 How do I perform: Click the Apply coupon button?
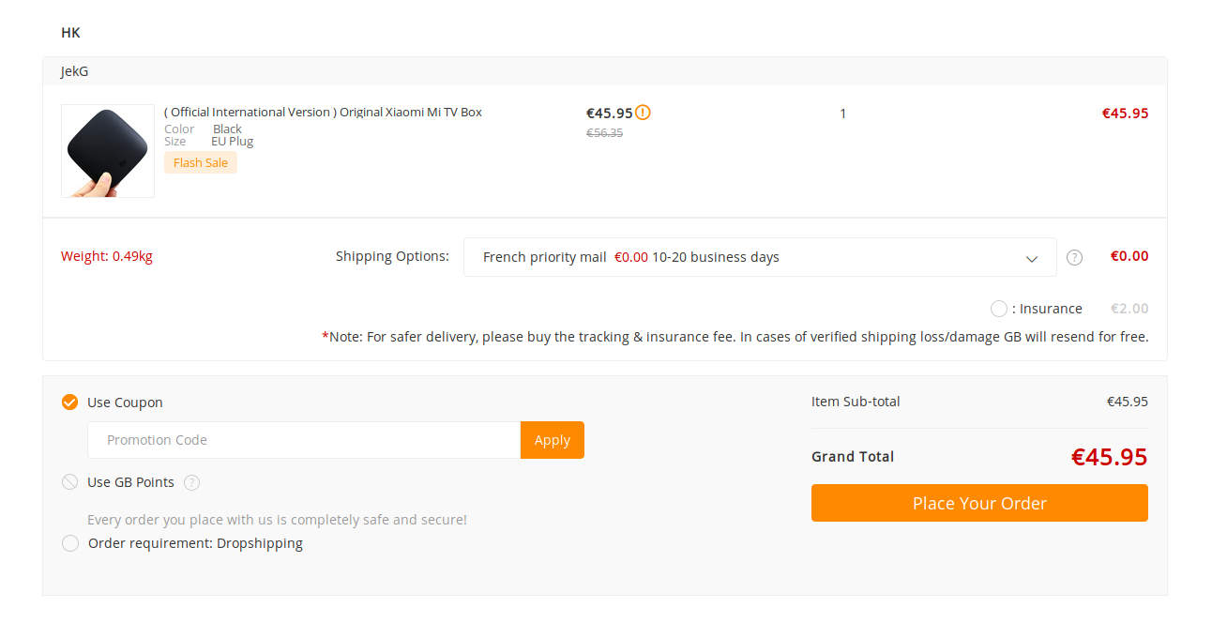(x=553, y=440)
